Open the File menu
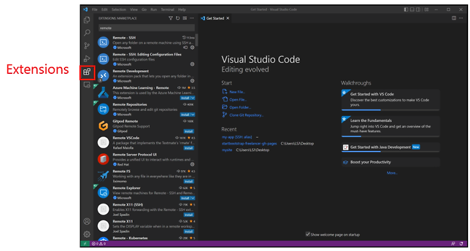470x251 pixels. coord(95,9)
